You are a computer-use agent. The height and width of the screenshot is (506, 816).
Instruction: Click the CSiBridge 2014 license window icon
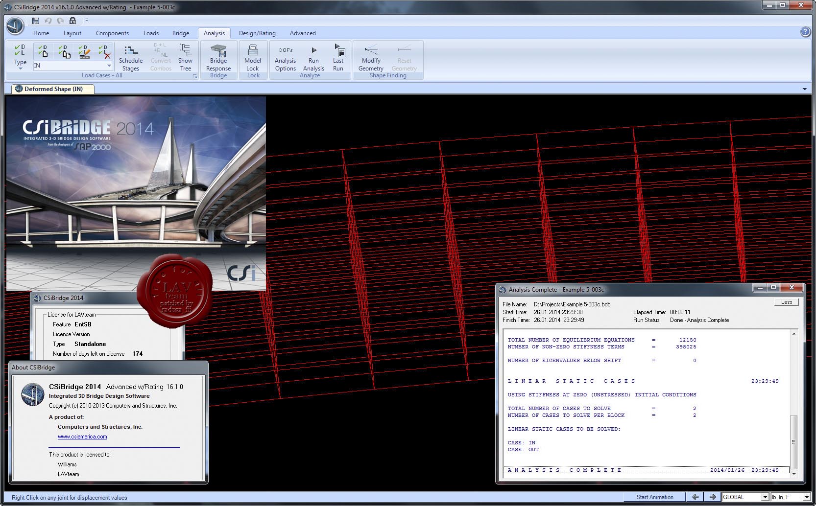pos(37,298)
